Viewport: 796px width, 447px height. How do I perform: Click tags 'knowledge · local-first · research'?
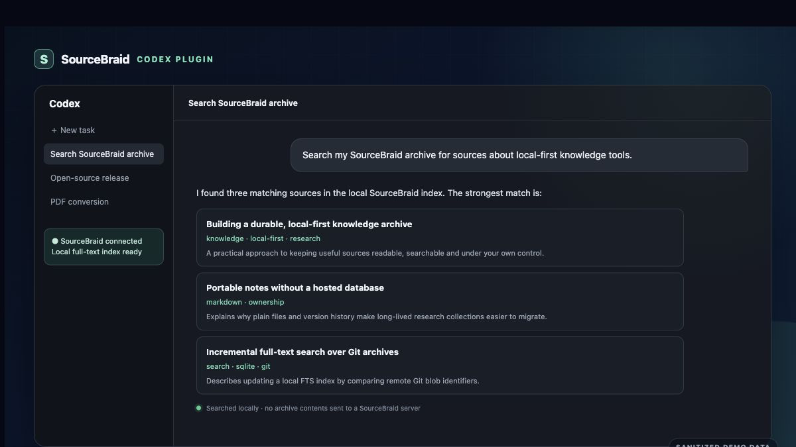coord(263,238)
